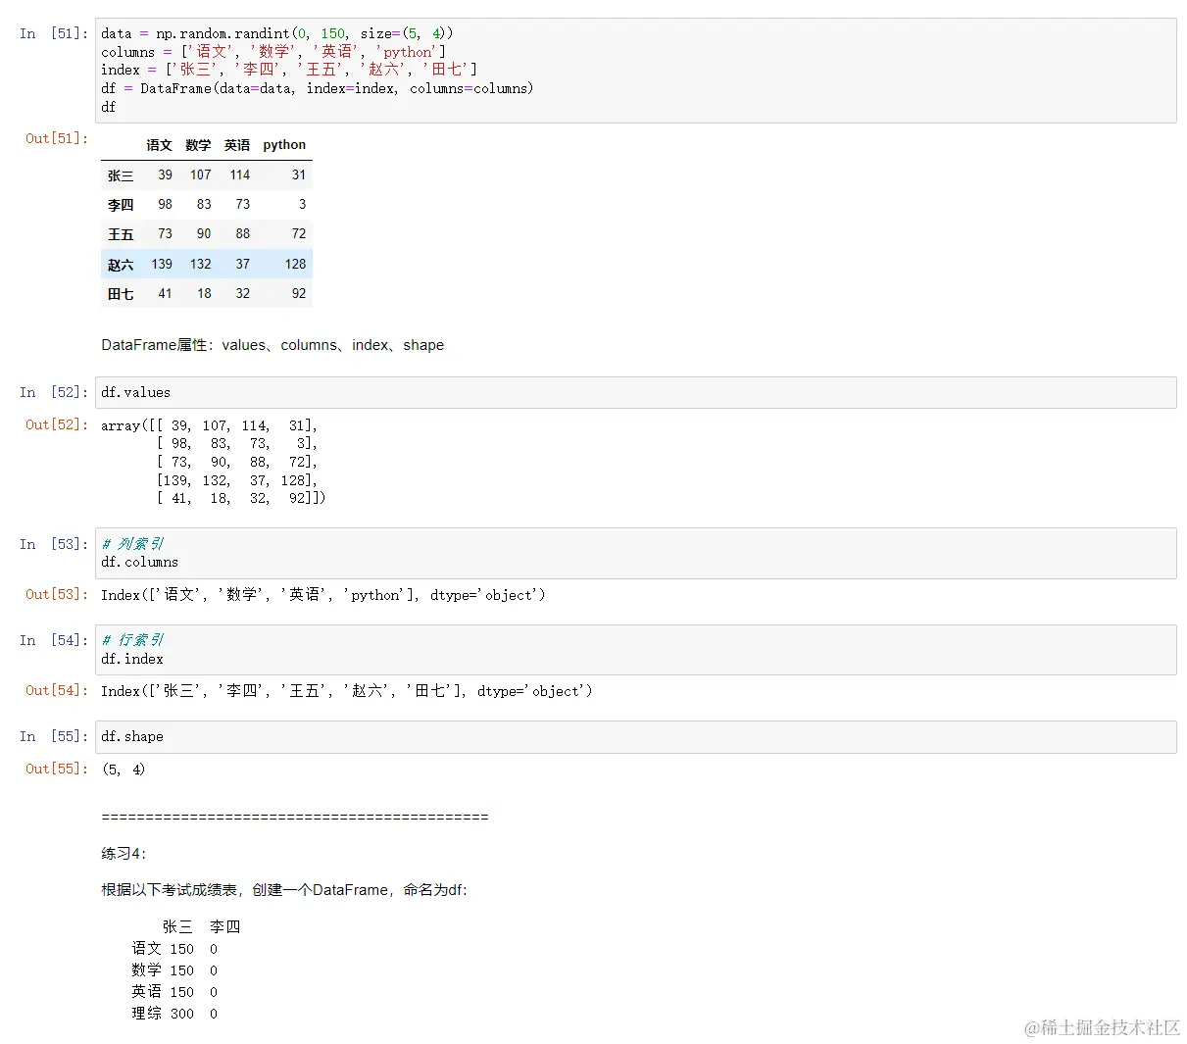Click the cell value 98 in 李四 row
1187x1044 pixels.
pyautogui.click(x=165, y=204)
